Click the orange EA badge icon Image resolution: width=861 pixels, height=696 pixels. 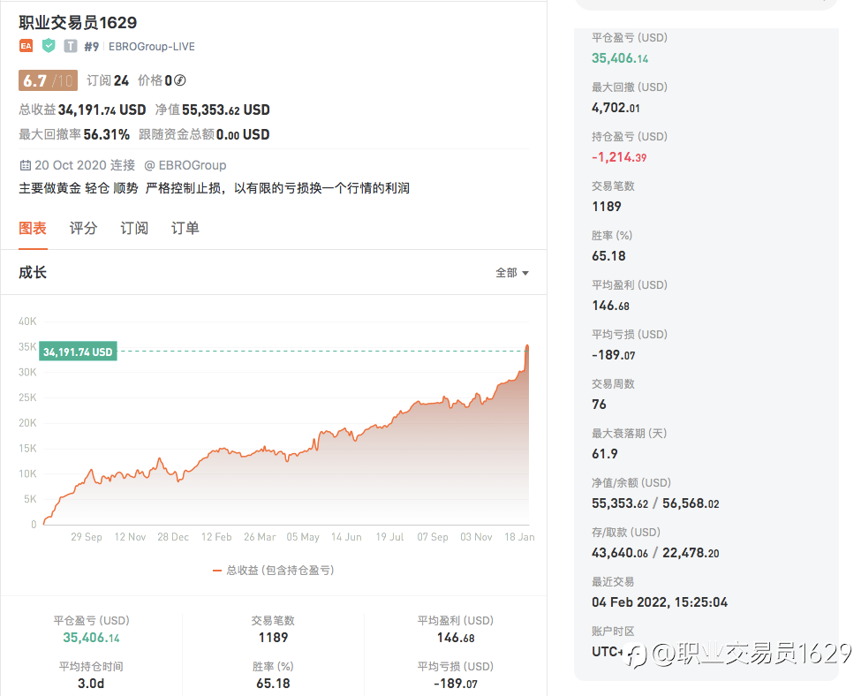pos(26,46)
